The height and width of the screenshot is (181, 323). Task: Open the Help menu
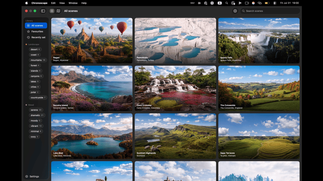coord(84,3)
